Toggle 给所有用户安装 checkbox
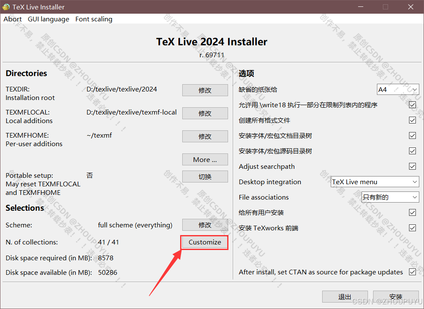The width and height of the screenshot is (424, 309). pyautogui.click(x=412, y=212)
